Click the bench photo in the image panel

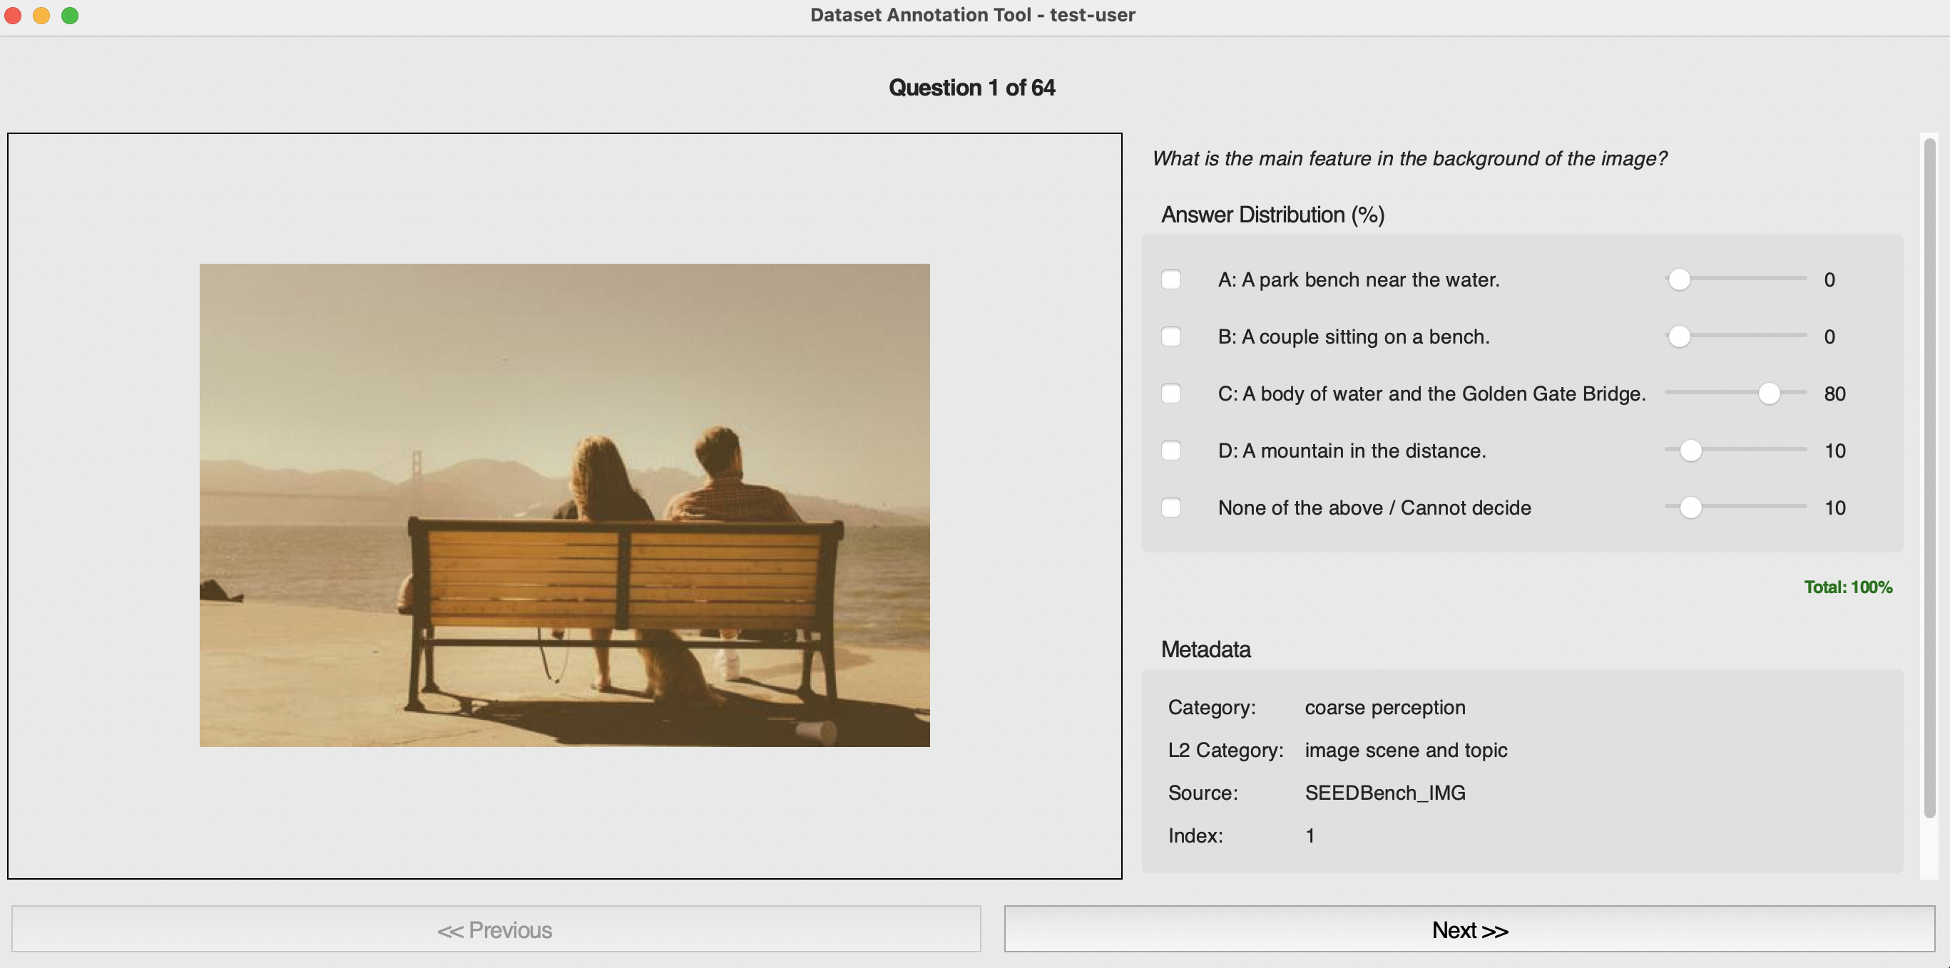coord(564,505)
